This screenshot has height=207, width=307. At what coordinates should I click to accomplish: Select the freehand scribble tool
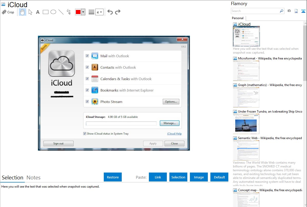tap(69, 12)
